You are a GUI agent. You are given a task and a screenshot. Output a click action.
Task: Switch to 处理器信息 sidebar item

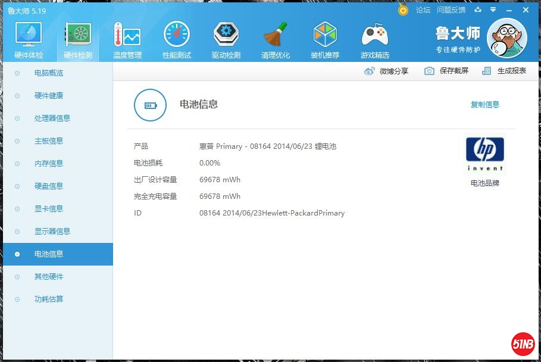click(52, 118)
